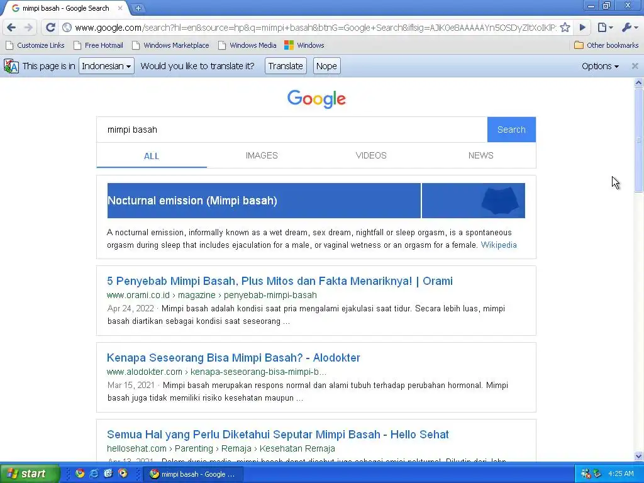The image size is (644, 483).
Task: Open Windows Marketplace bookmark
Action: pyautogui.click(x=170, y=45)
